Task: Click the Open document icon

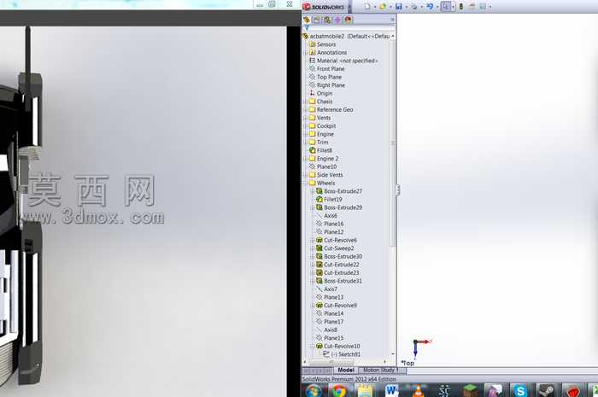Action: [383, 7]
